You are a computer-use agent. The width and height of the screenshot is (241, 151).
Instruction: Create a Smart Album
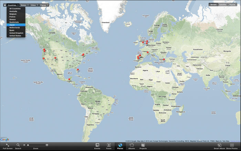tap(219, 146)
